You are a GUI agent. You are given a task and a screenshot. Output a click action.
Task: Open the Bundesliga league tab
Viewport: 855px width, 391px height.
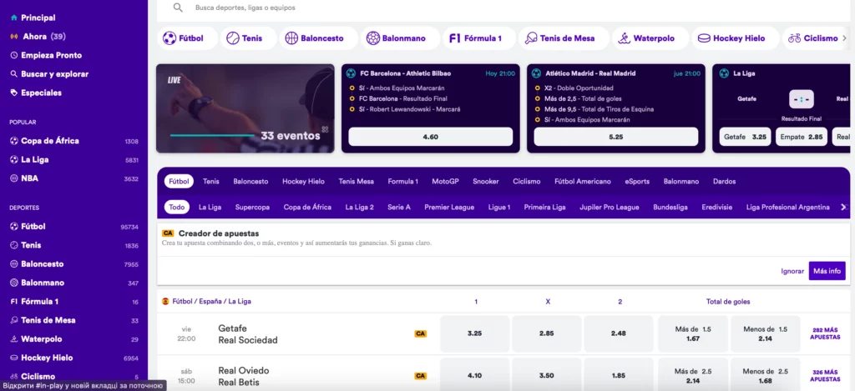[670, 207]
